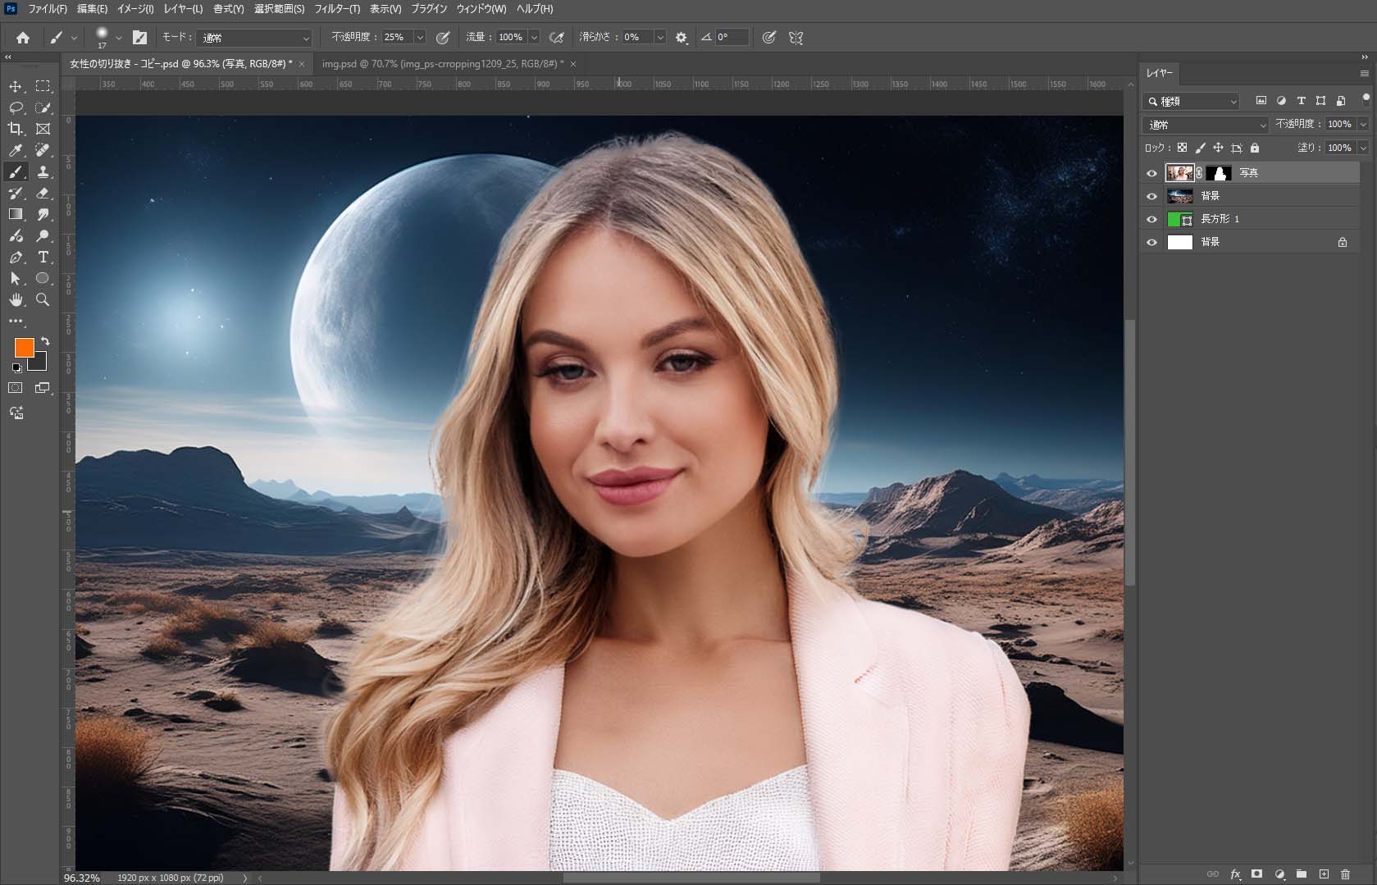This screenshot has height=885, width=1377.
Task: Select the Eyedropper tool
Action: [16, 150]
